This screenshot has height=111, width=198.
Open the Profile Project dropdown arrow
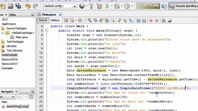pyautogui.click(x=132, y=6)
